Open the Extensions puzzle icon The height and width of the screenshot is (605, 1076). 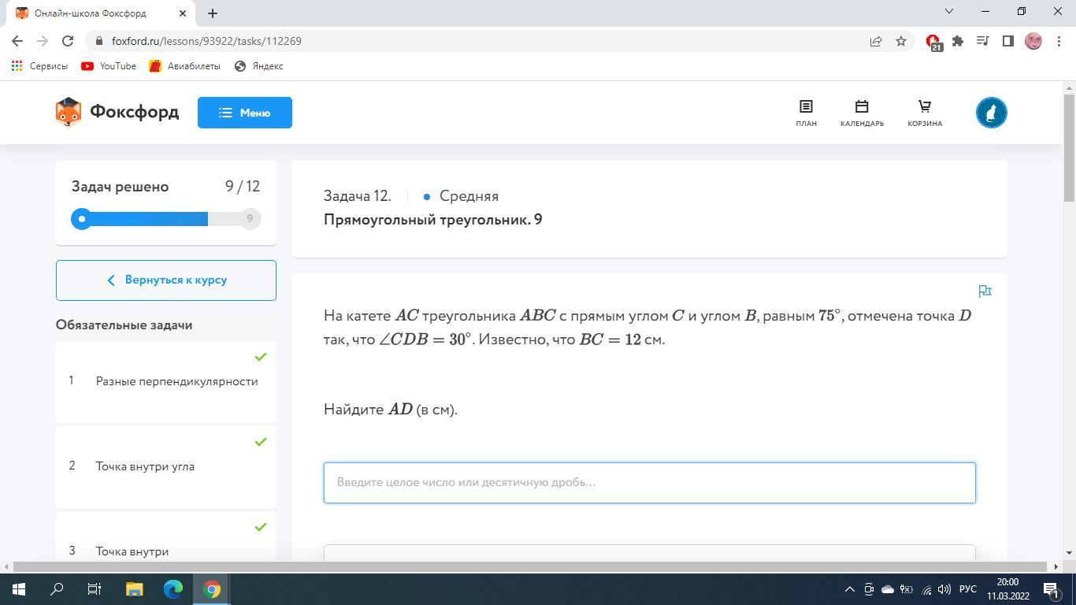[958, 41]
